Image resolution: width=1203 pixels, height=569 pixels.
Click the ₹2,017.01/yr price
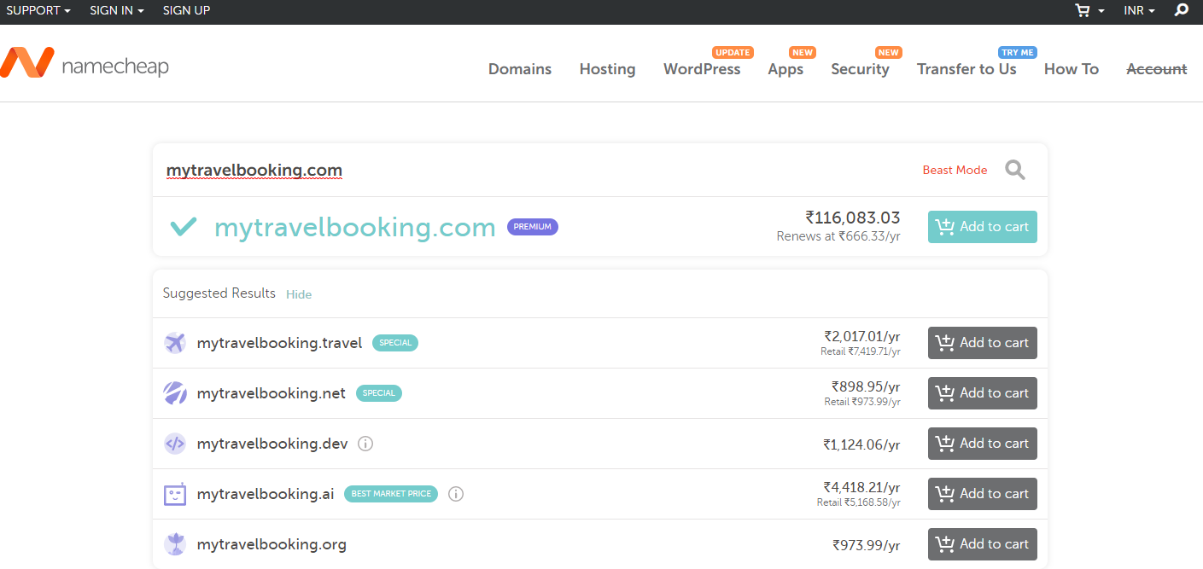click(x=862, y=336)
